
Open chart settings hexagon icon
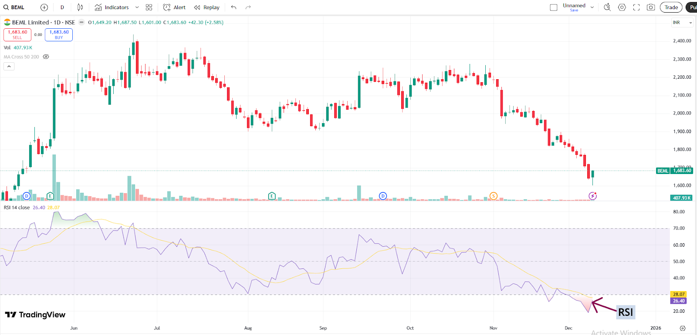click(622, 7)
